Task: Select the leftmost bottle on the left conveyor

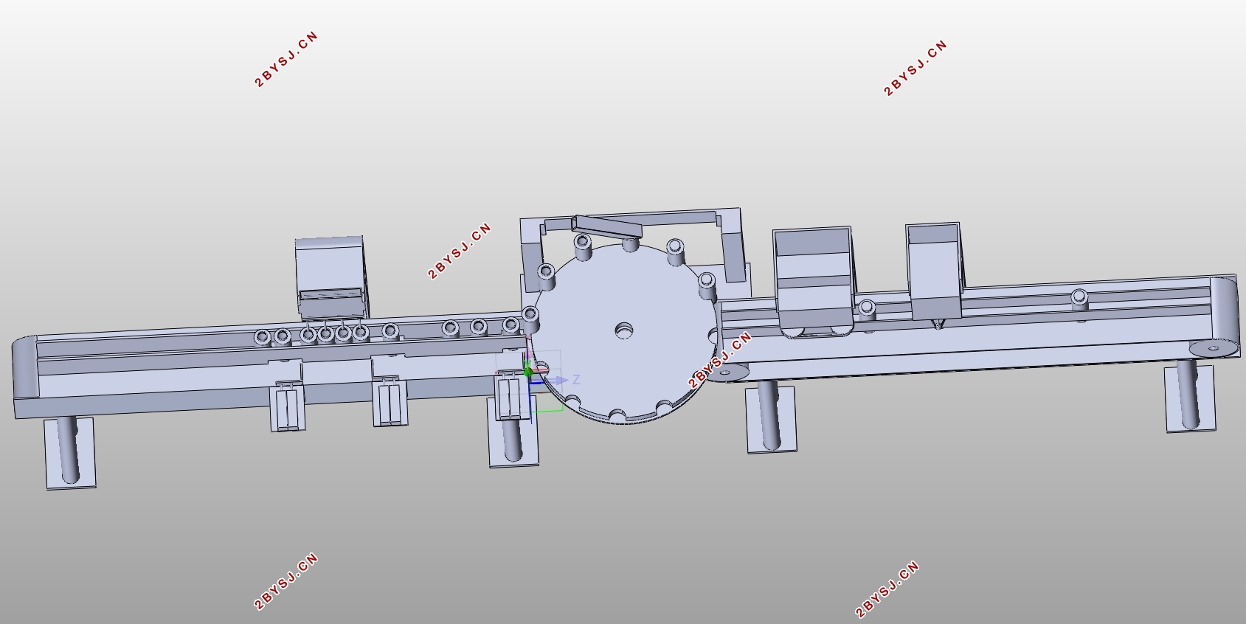Action: click(x=262, y=338)
